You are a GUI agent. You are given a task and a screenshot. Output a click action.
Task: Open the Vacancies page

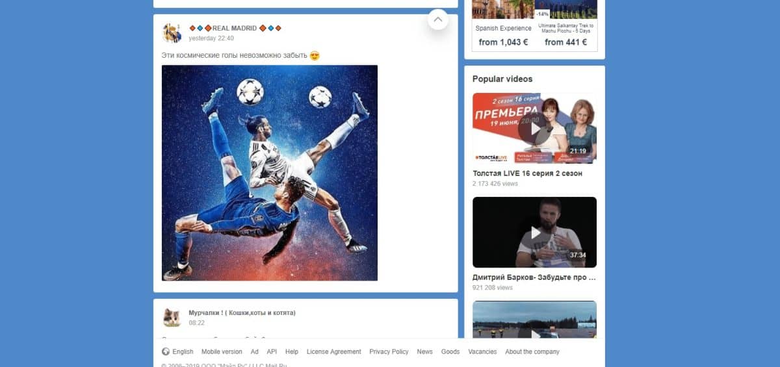(x=482, y=351)
